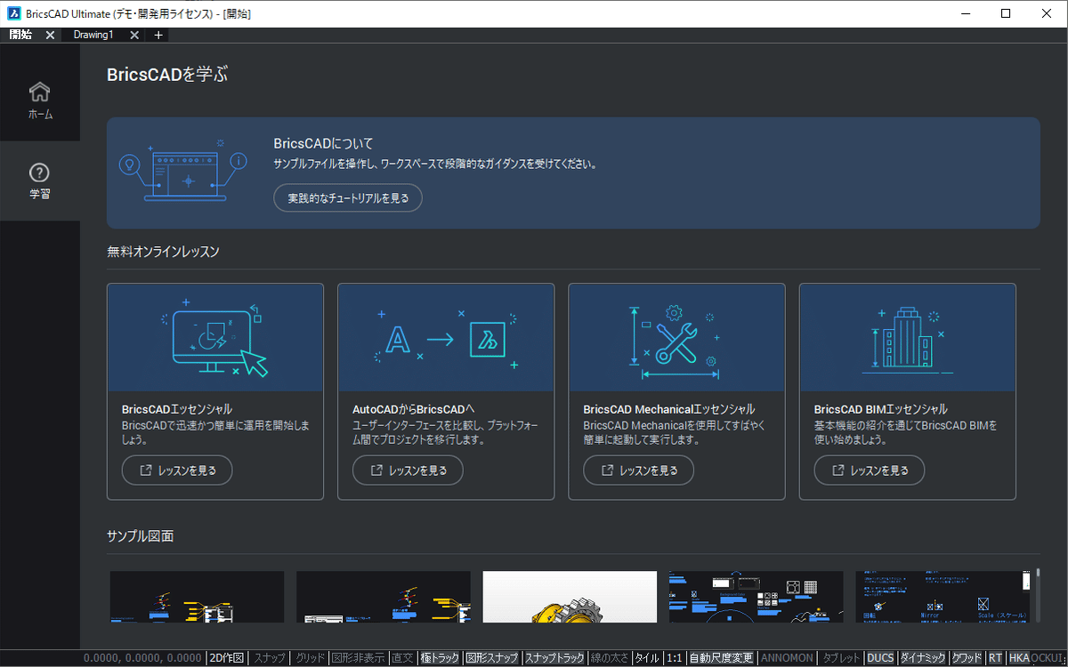The image size is (1068, 667).
Task: Click the BricsCAD Mechanicalエッセンシャル lesson title
Action: 669,410
